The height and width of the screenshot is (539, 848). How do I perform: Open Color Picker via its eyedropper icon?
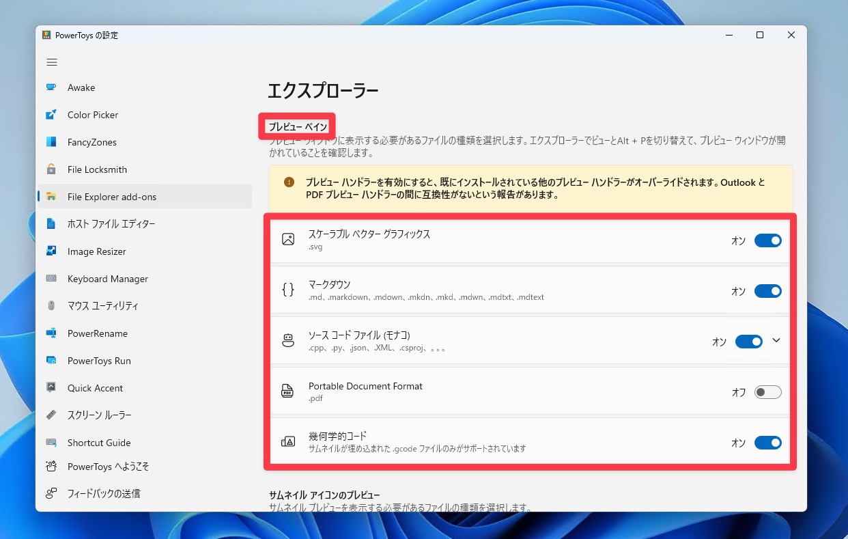click(51, 115)
